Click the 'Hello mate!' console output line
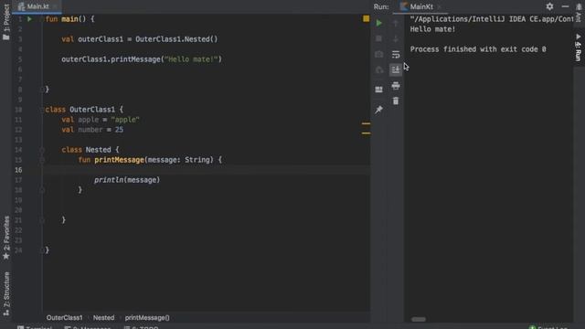The image size is (585, 329). point(432,29)
